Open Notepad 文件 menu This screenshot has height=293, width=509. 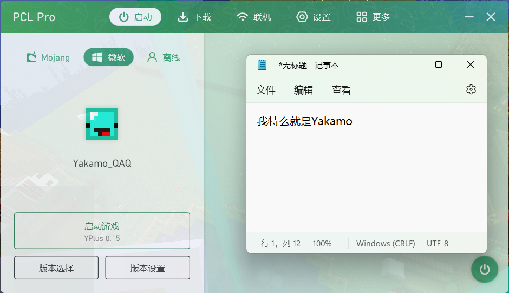(x=265, y=90)
